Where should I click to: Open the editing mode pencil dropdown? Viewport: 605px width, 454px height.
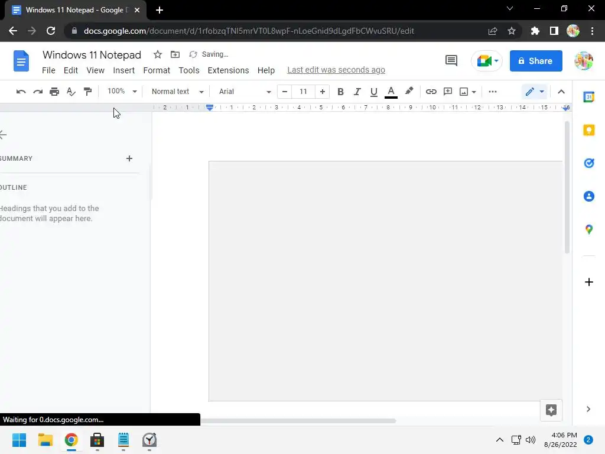click(534, 92)
